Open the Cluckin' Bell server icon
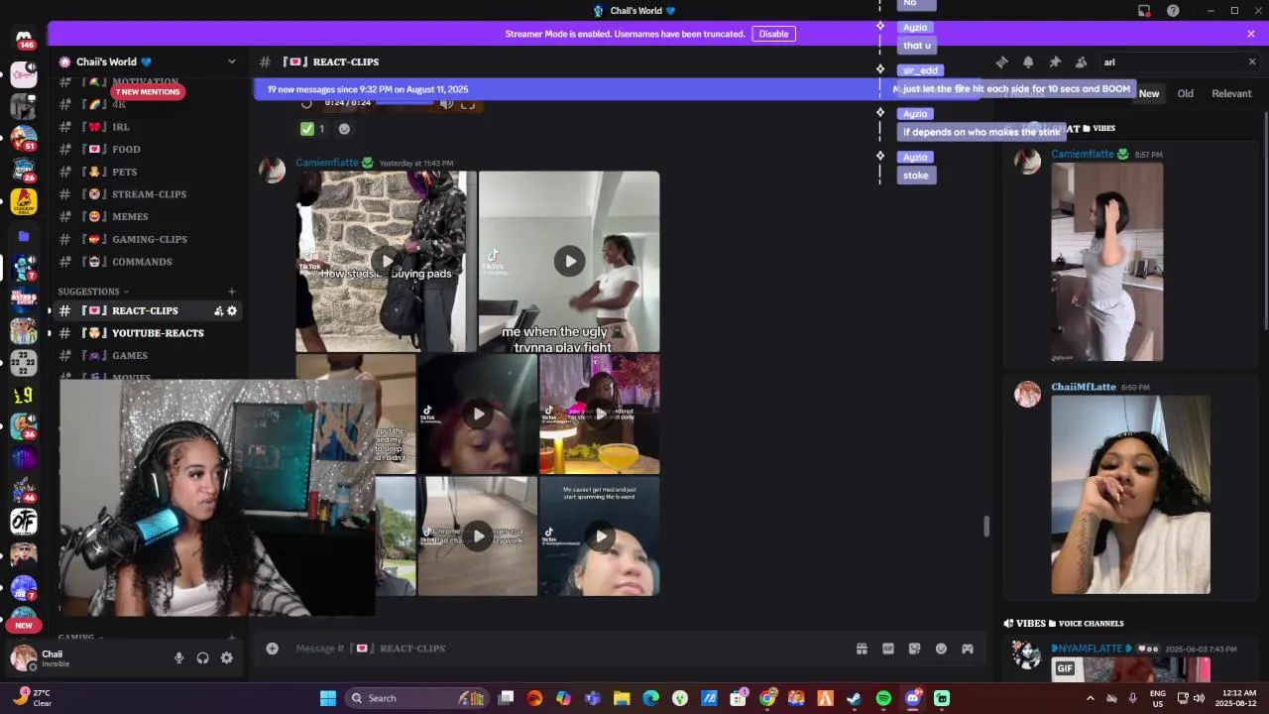 (x=24, y=202)
